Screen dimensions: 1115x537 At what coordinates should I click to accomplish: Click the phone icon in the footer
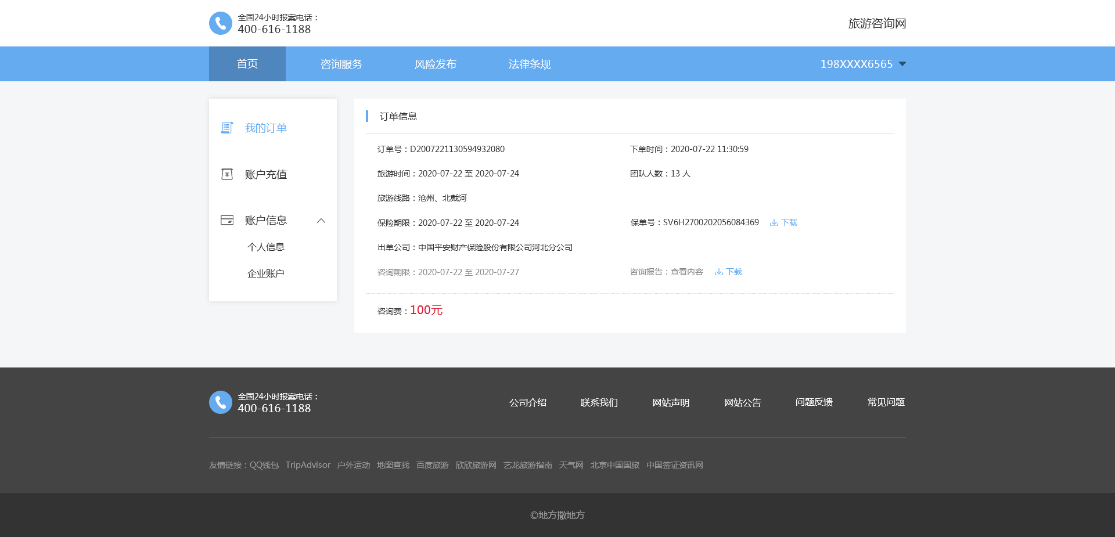(220, 402)
